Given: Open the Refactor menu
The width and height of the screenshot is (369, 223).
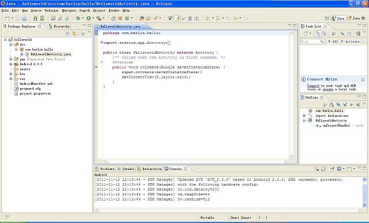Looking at the screenshot, I should 51,10.
